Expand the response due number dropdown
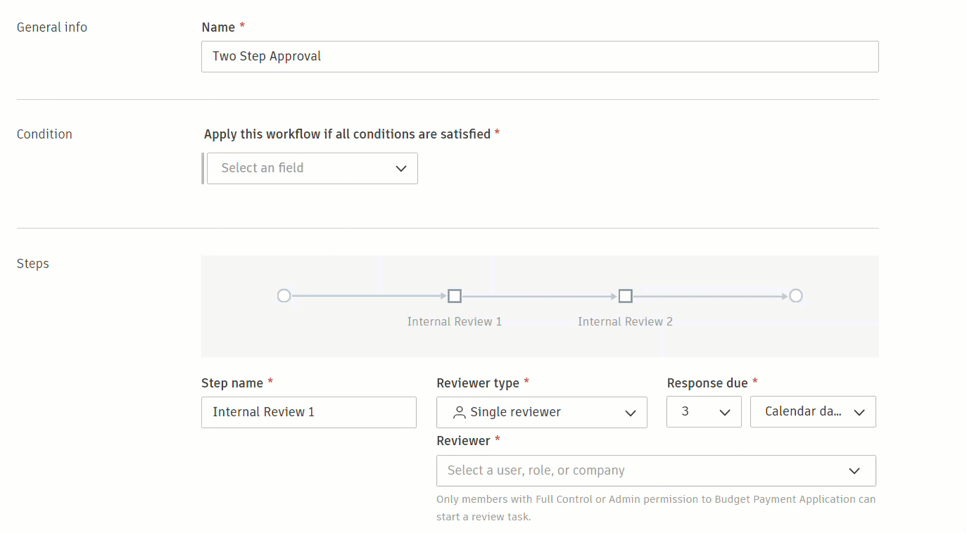 704,412
